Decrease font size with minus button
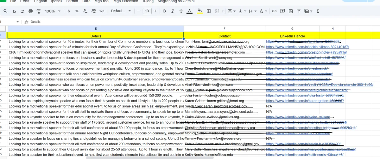 point(139,11)
